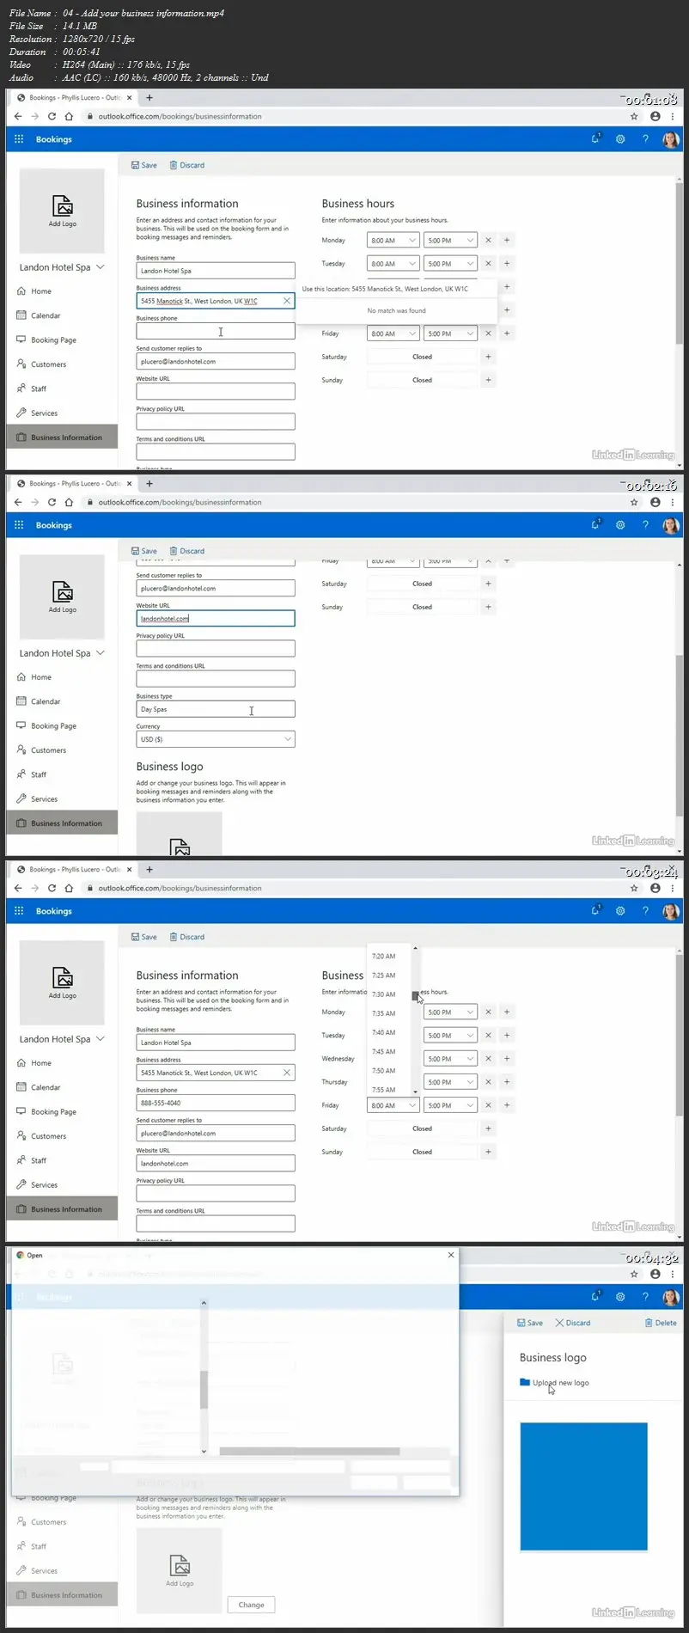Click Discard button in the 00:02:16 frame
Screen dimensions: 689x1633
coord(186,551)
